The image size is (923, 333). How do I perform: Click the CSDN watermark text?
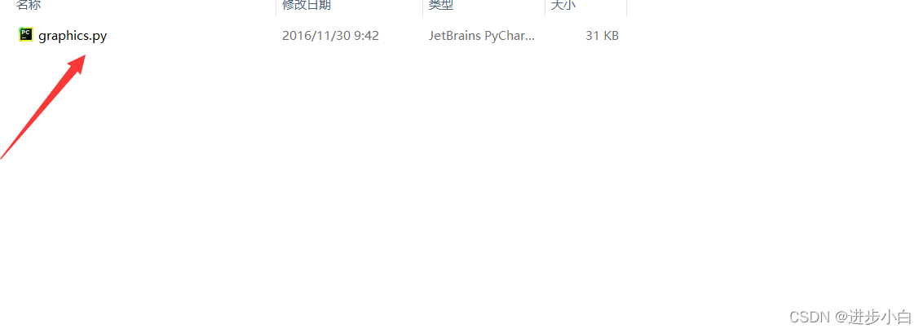pos(810,318)
